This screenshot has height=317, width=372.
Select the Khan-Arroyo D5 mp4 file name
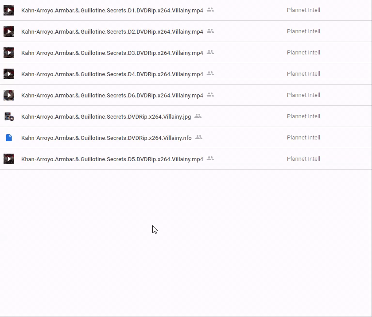click(112, 159)
